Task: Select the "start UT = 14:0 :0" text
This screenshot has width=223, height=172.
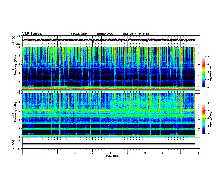Action: pyautogui.click(x=136, y=34)
